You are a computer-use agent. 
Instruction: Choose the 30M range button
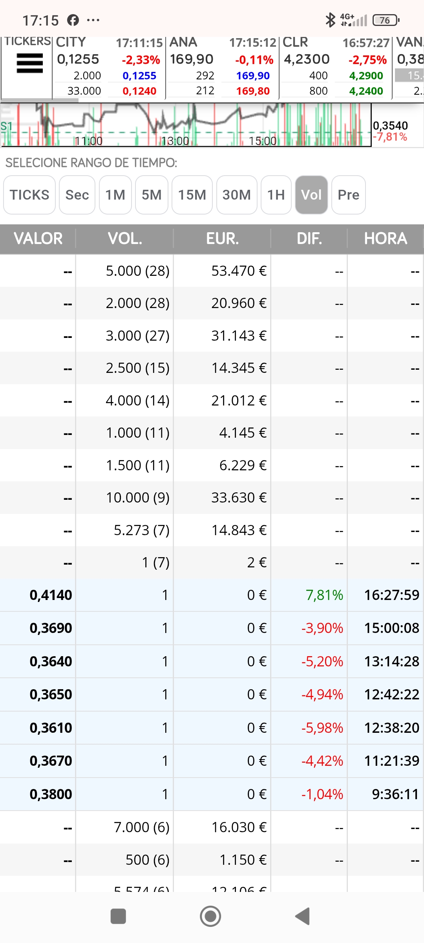pos(237,195)
